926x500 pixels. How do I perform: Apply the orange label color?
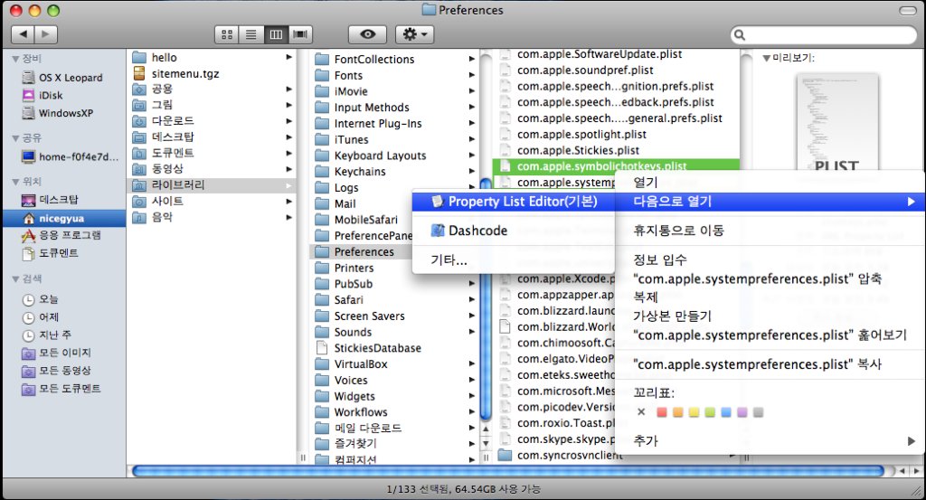[x=678, y=412]
